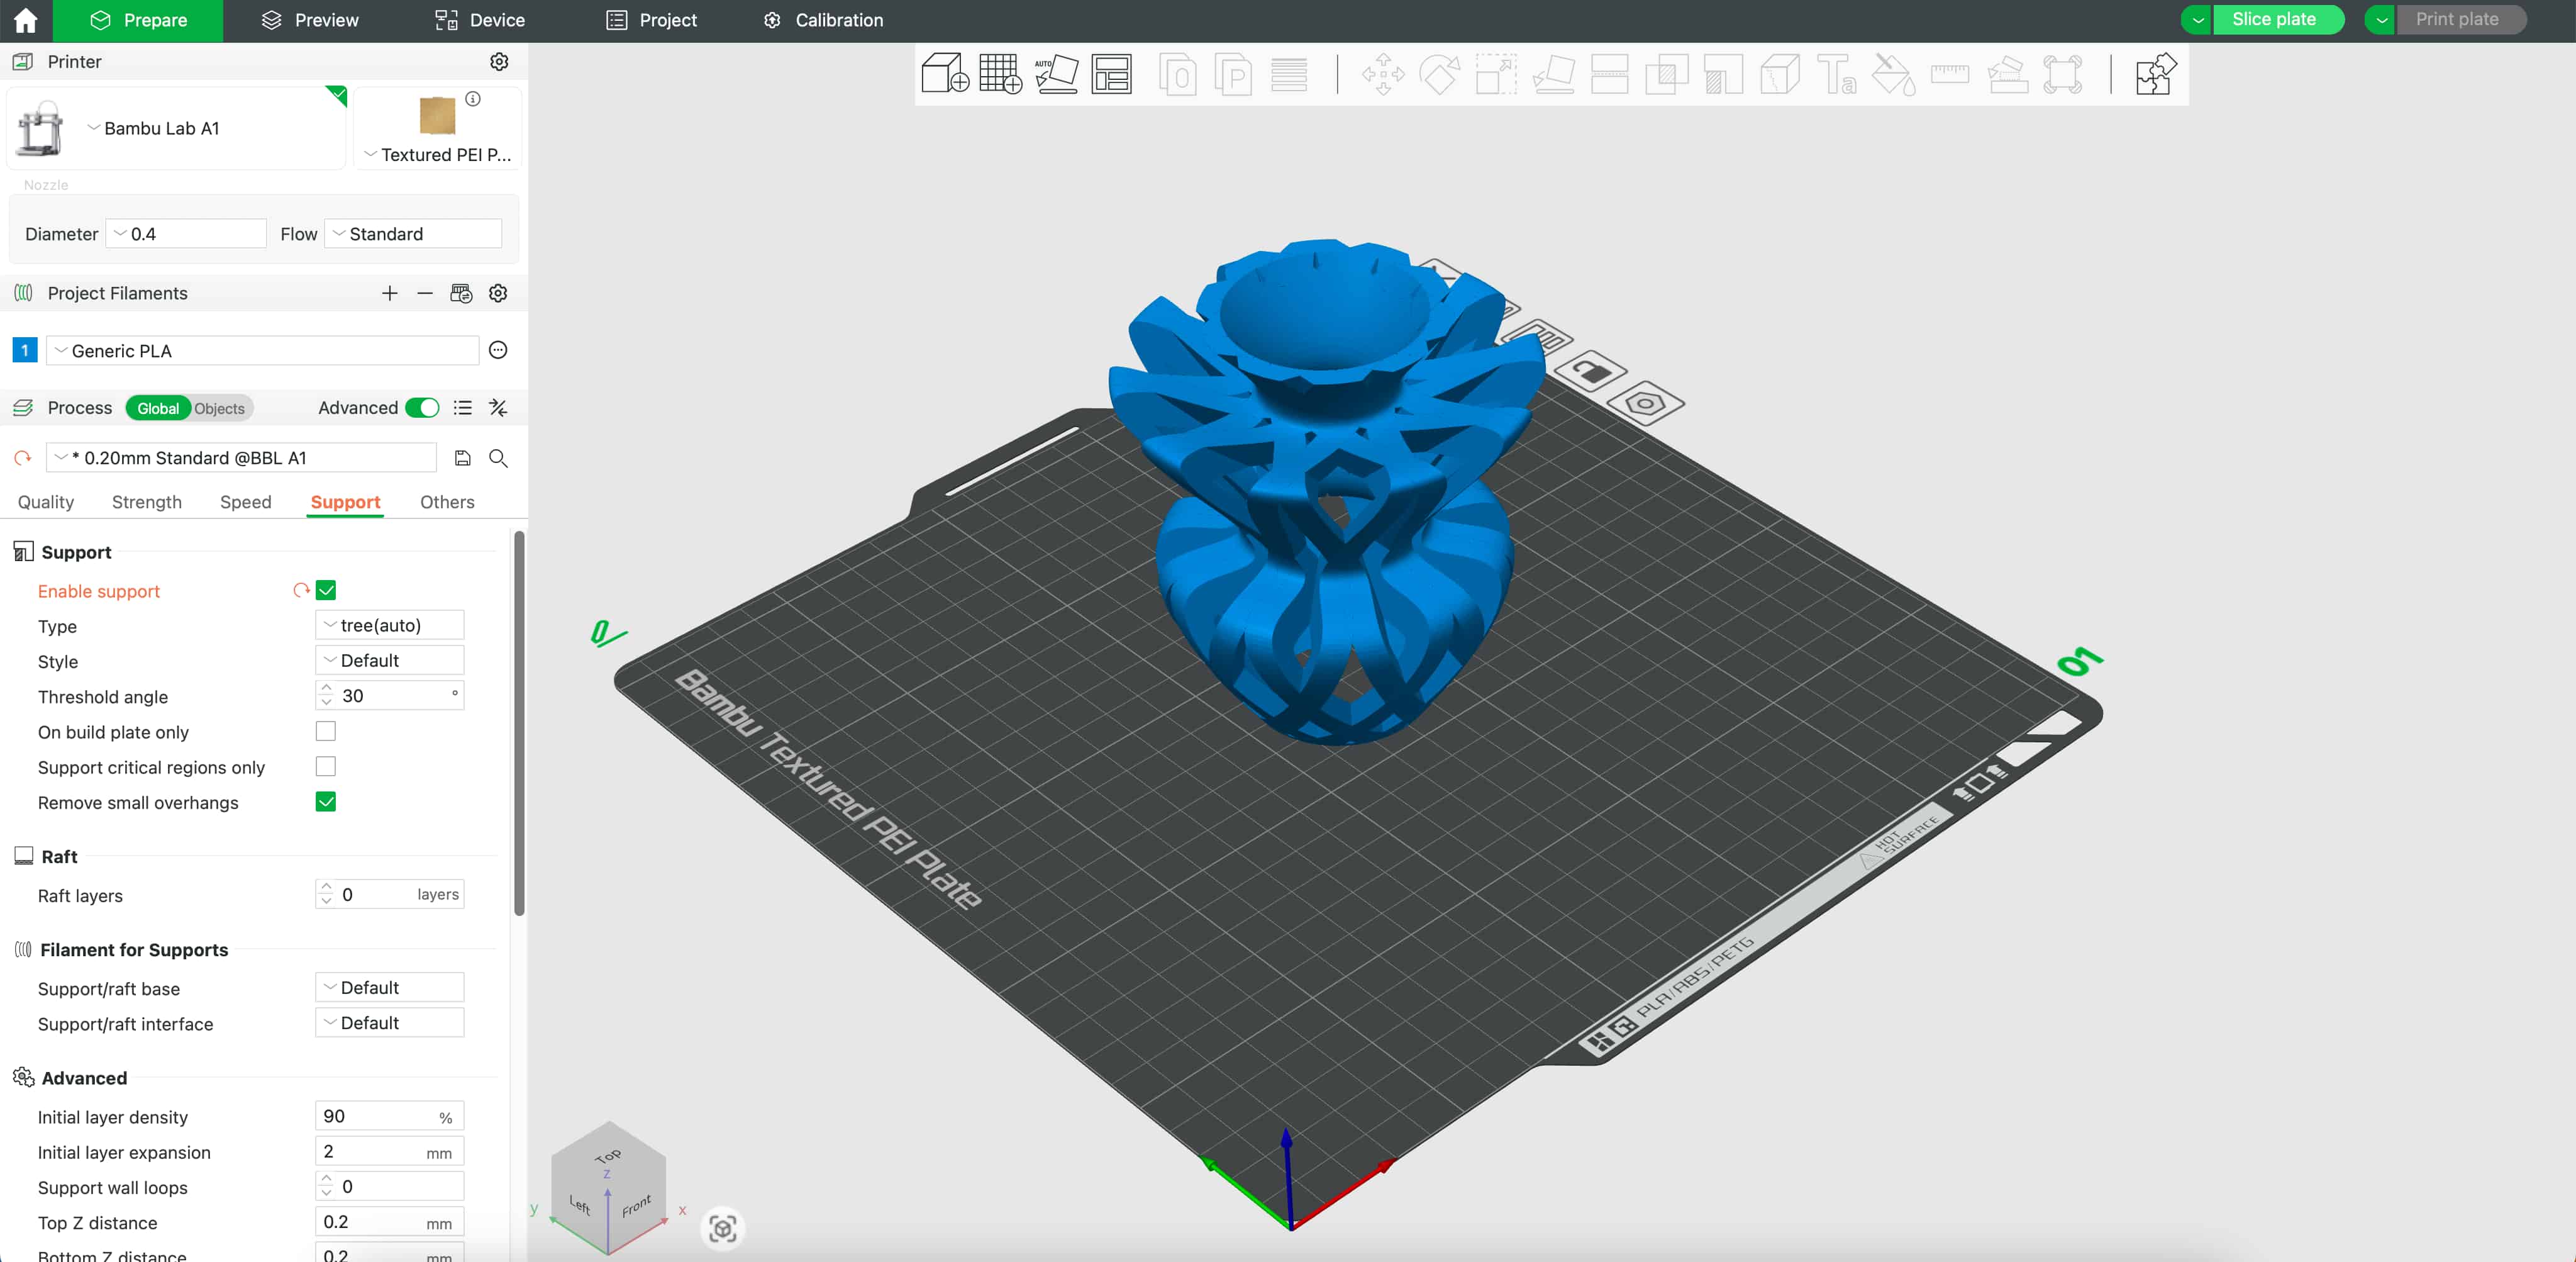
Task: Click the Split to objects icon
Action: pyautogui.click(x=1177, y=74)
